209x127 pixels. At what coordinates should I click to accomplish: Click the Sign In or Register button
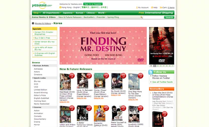tap(93, 4)
